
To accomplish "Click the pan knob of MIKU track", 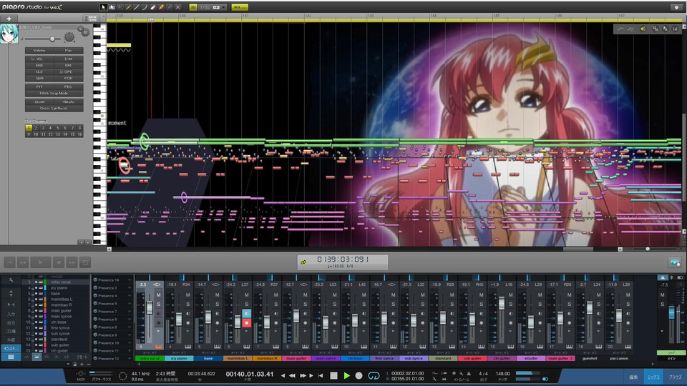I will (69, 38).
